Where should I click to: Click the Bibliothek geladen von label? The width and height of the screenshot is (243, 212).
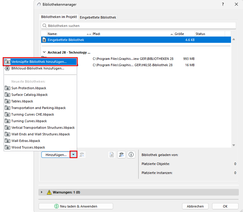tap(160, 155)
